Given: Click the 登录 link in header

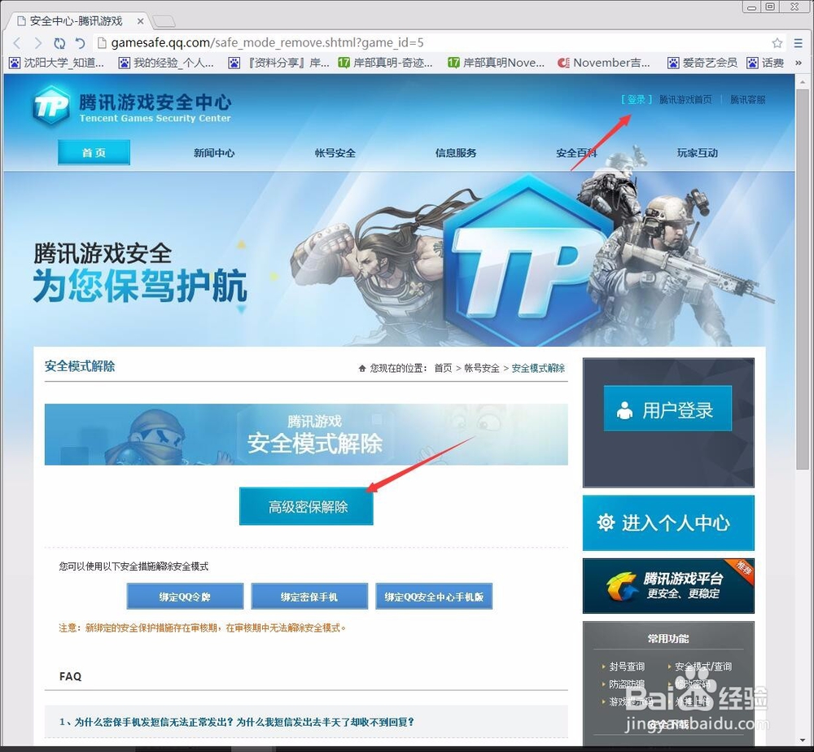Looking at the screenshot, I should point(637,99).
